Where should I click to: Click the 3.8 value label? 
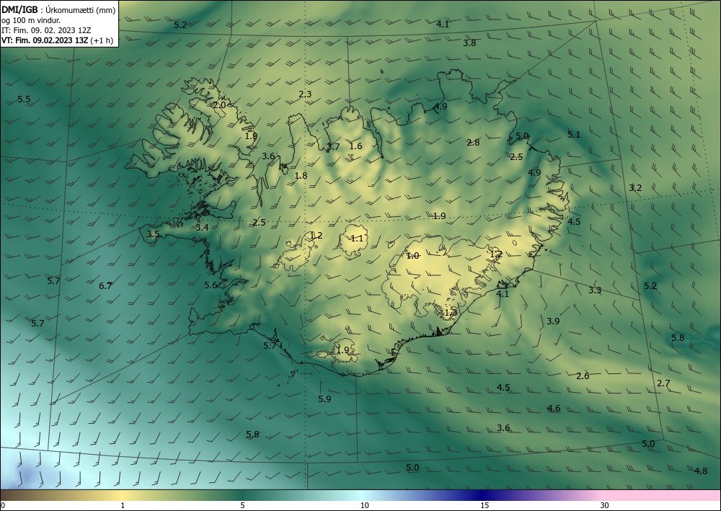click(x=469, y=43)
